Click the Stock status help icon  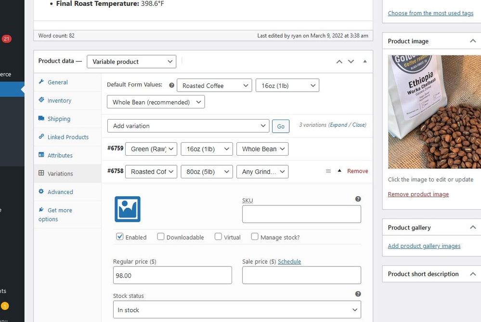coord(358,294)
